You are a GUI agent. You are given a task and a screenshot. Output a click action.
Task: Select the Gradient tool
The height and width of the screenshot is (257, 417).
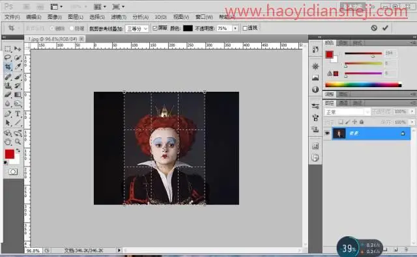point(18,94)
